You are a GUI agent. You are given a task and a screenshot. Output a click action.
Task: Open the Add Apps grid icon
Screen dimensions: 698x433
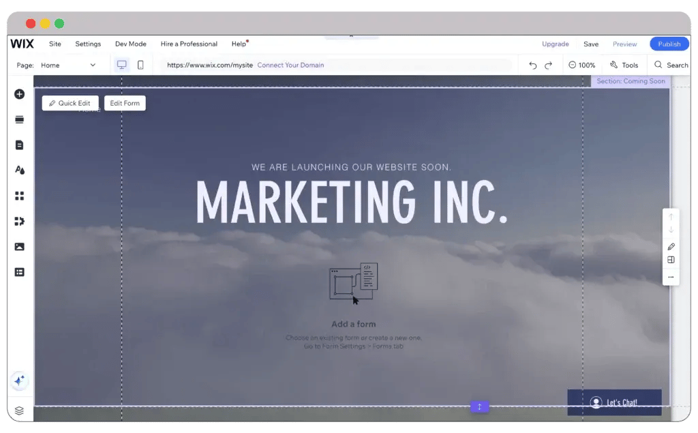click(19, 196)
